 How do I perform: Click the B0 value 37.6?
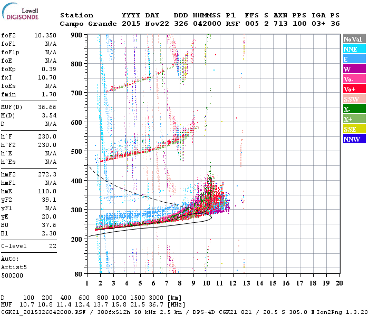click(x=49, y=225)
